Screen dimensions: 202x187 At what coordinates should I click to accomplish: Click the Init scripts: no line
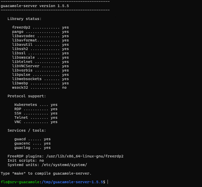(x=26, y=160)
